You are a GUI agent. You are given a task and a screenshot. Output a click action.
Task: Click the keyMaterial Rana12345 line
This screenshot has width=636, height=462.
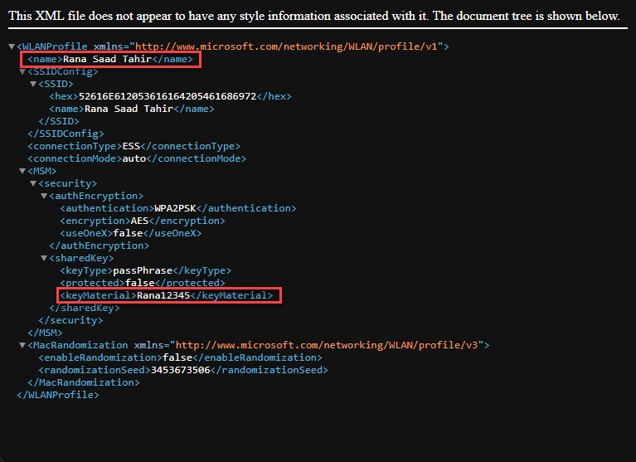point(167,295)
